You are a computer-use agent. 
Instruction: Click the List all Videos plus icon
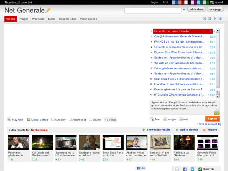29,120
